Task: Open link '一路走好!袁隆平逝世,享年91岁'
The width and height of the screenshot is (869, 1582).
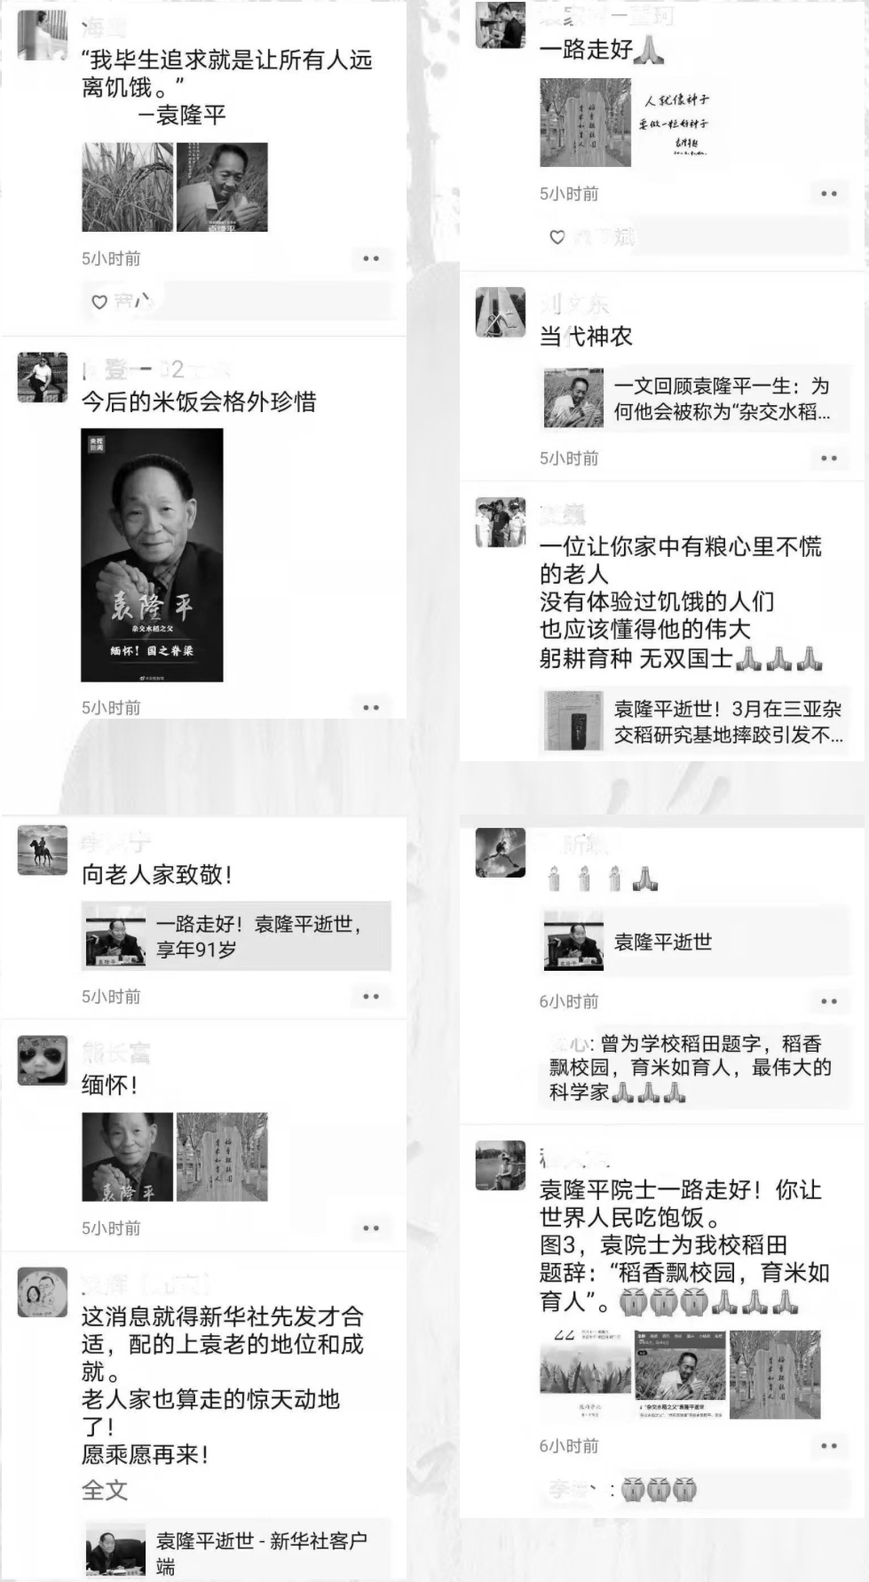Action: tap(236, 936)
